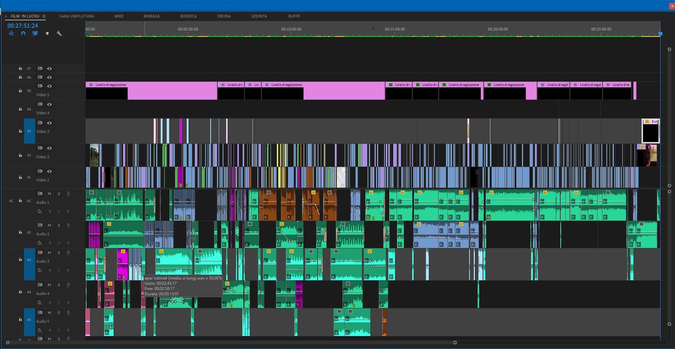
Task: Lock track V7 with padlock icon
Action: point(20,69)
